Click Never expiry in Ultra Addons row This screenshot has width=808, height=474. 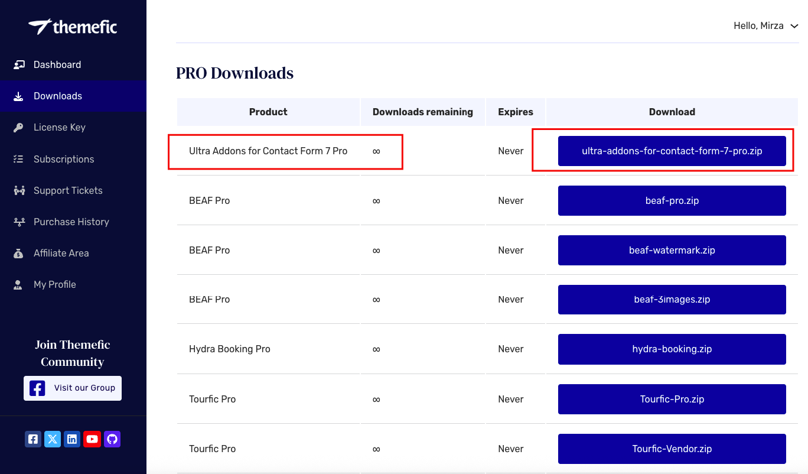pos(510,151)
